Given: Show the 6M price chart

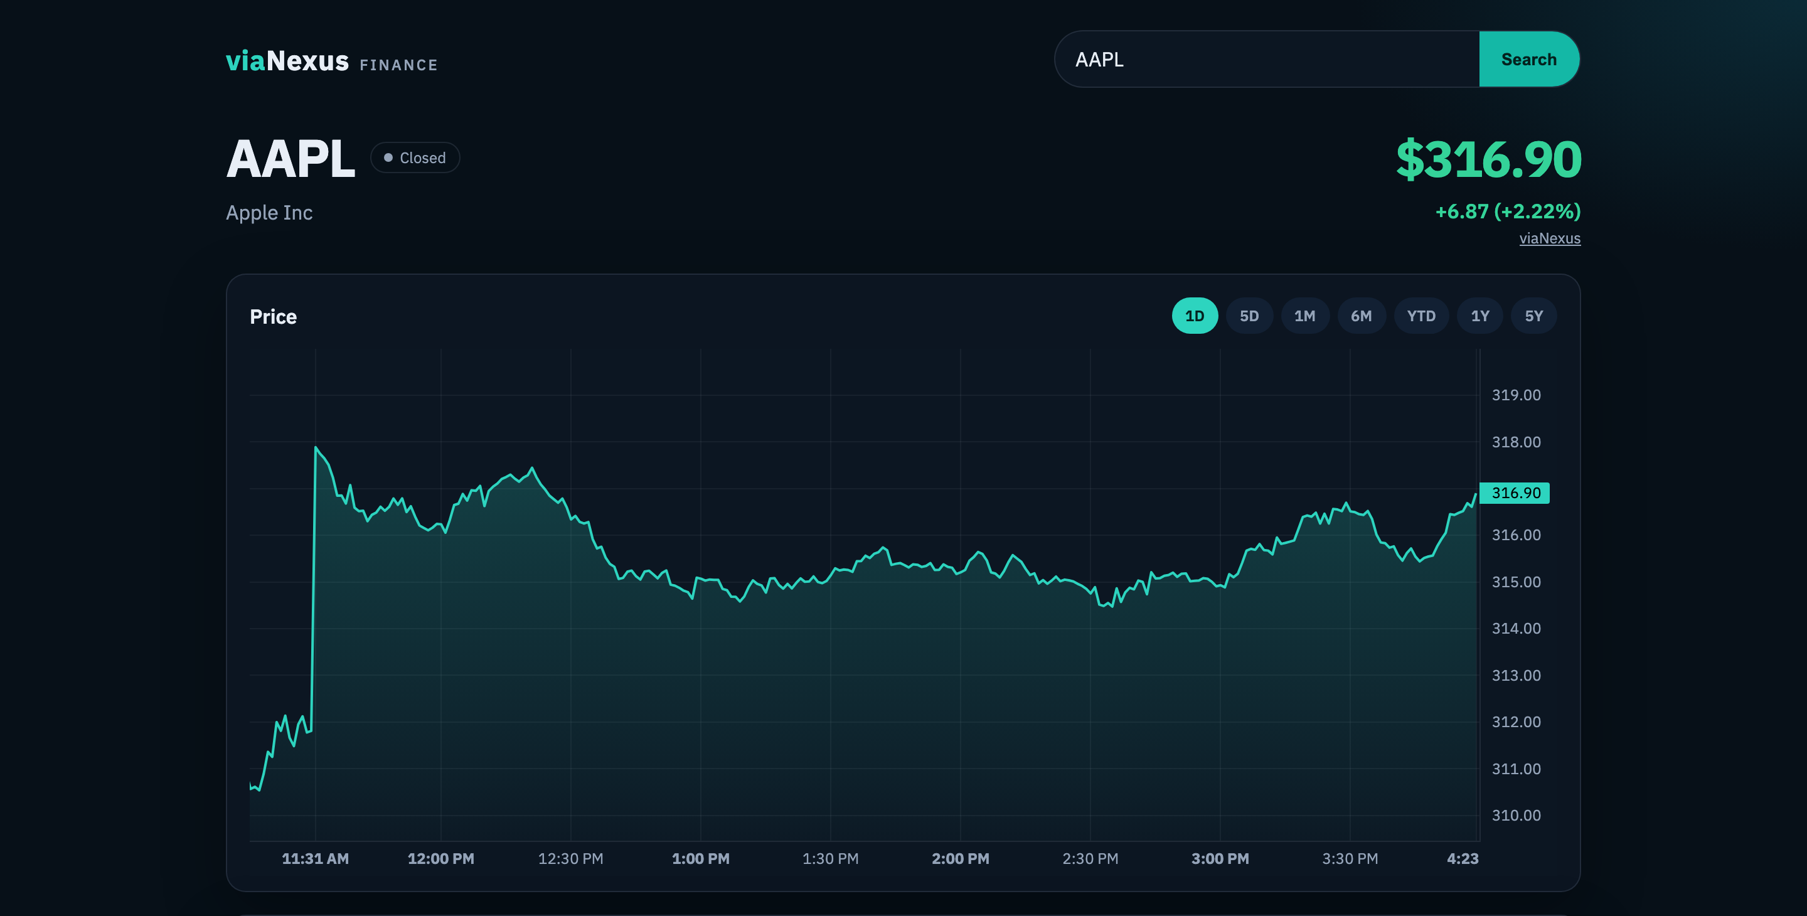Looking at the screenshot, I should 1361,316.
